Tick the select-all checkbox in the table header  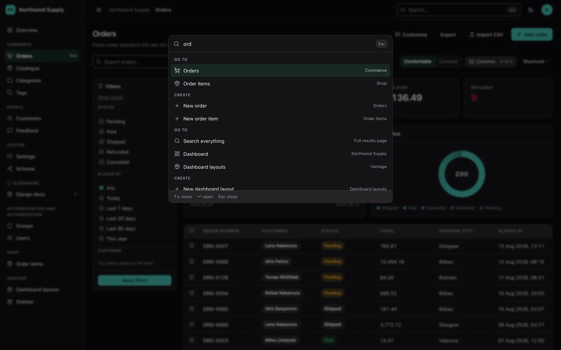pos(192,230)
